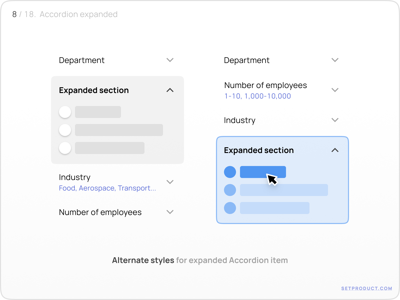Click the Expanded section header in blue card

(259, 150)
